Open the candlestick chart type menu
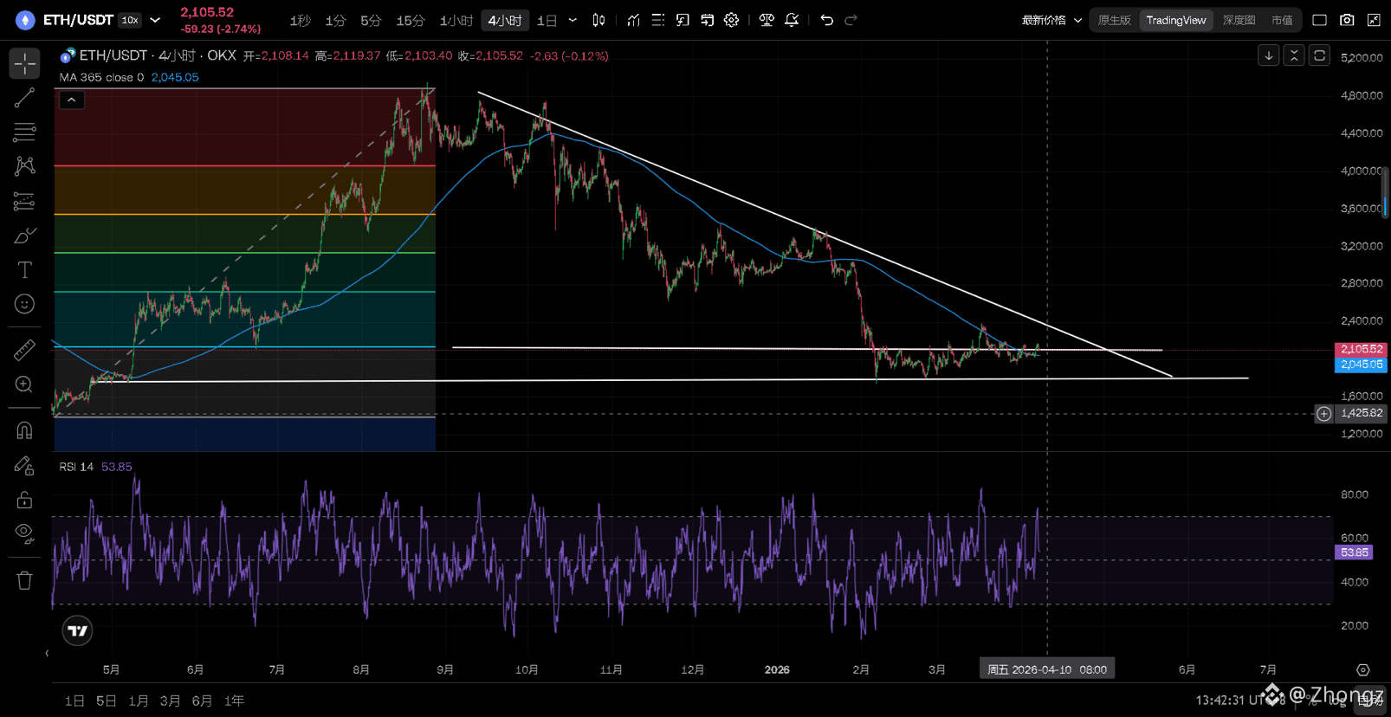Image resolution: width=1391 pixels, height=717 pixels. [598, 20]
